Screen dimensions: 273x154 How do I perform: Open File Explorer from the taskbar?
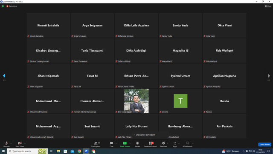coord(58,151)
